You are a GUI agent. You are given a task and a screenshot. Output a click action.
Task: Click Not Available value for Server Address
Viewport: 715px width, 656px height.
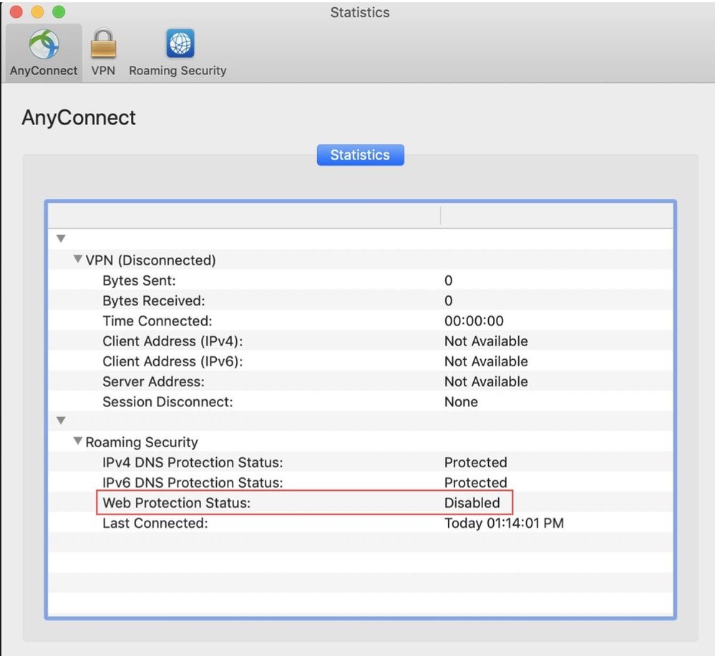[x=486, y=381]
